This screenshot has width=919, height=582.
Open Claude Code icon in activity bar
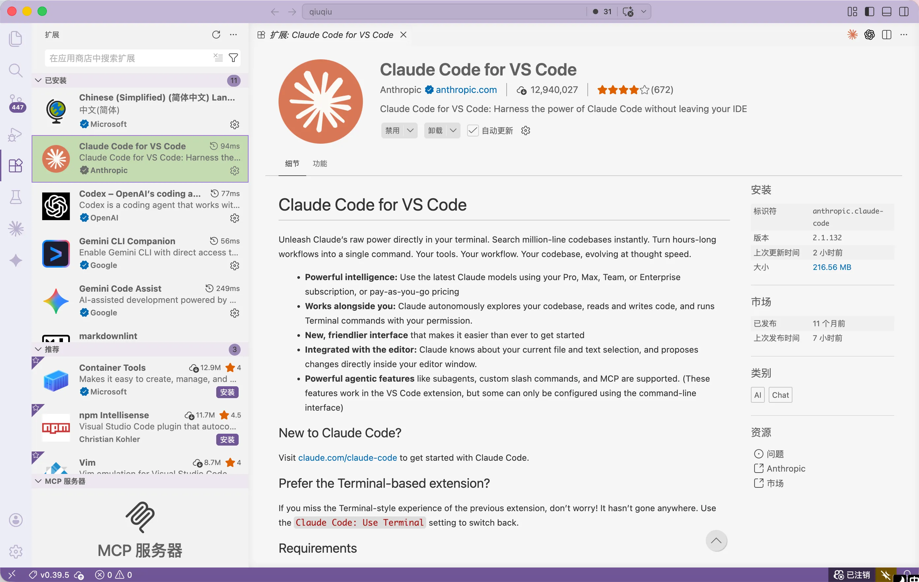15,229
